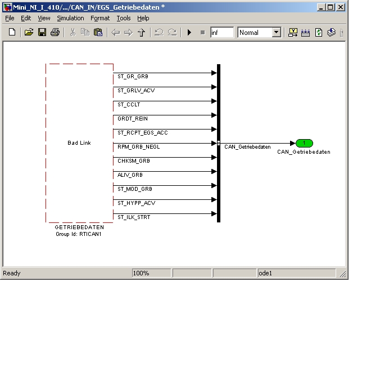Click the simulation stop time field

pos(221,33)
